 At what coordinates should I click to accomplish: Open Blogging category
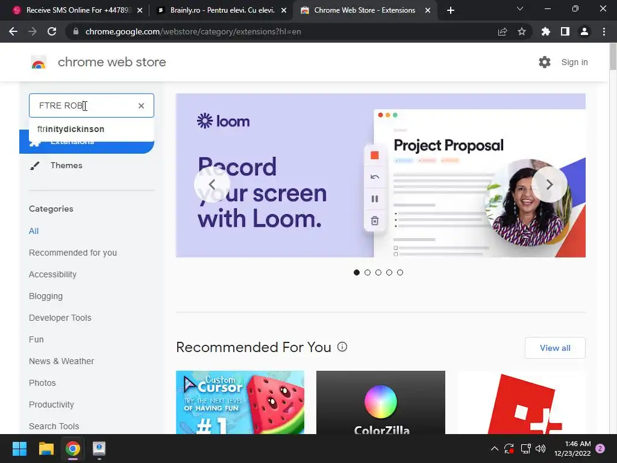(x=46, y=296)
